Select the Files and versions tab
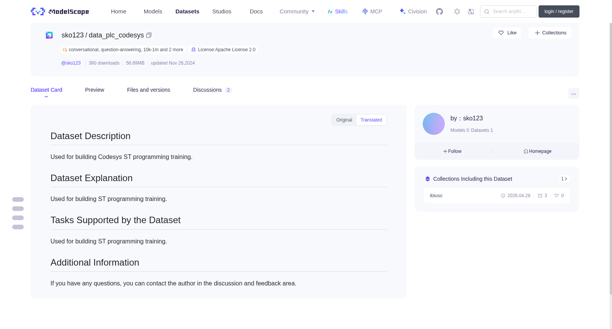The height and width of the screenshot is (329, 612). [x=148, y=90]
